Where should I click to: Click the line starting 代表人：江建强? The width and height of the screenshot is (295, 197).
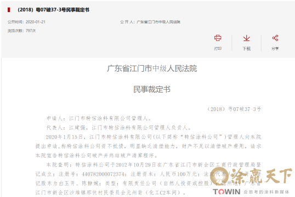pos(119,128)
